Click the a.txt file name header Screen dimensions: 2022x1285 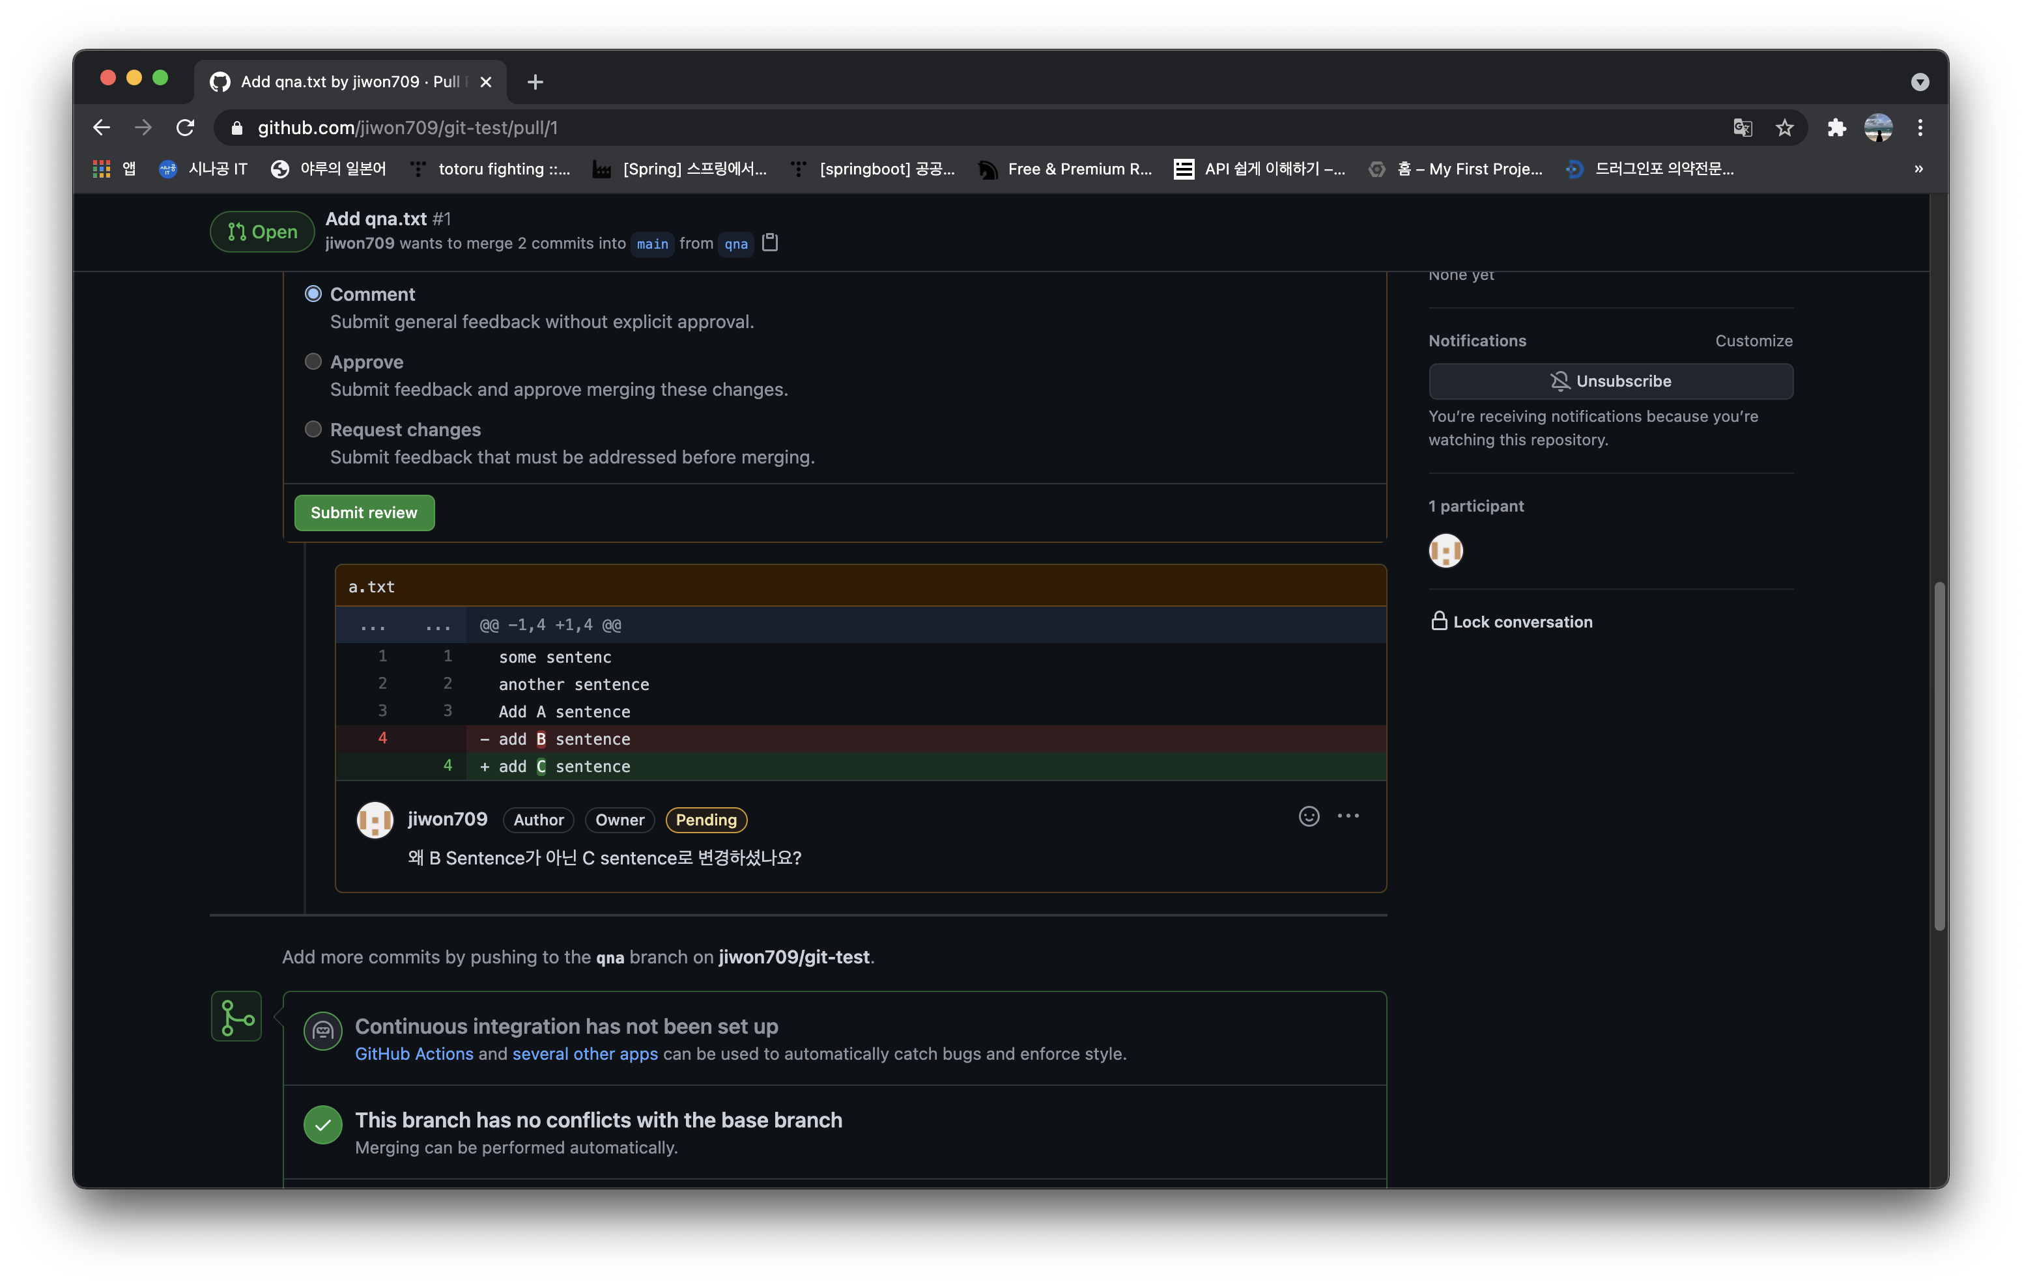[372, 587]
